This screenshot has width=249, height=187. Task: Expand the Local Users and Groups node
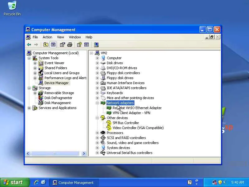point(35,73)
